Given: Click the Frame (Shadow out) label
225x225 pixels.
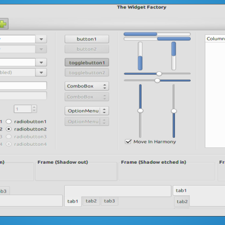Looking at the screenshot, I should pyautogui.click(x=62, y=162).
